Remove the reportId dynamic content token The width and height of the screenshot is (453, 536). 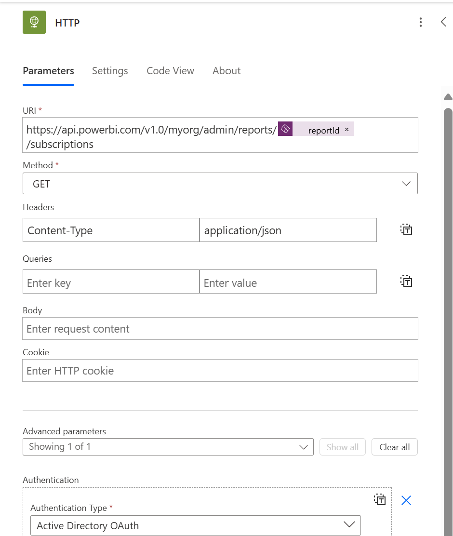point(346,130)
